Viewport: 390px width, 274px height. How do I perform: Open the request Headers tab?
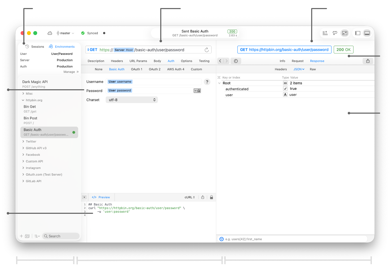(117, 61)
